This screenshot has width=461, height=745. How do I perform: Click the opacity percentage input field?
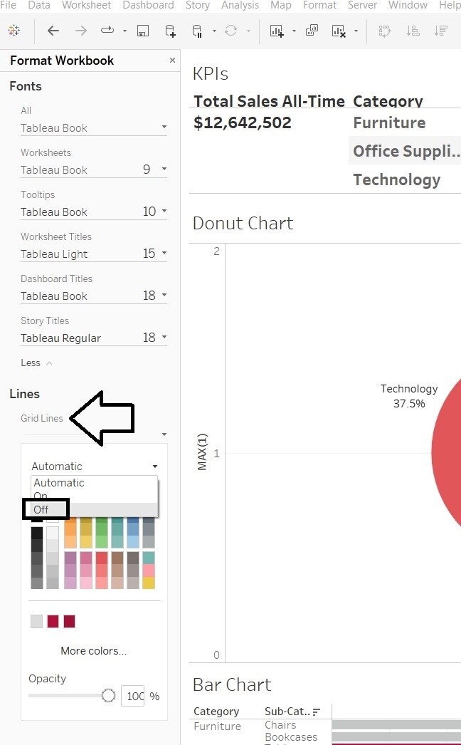[133, 696]
